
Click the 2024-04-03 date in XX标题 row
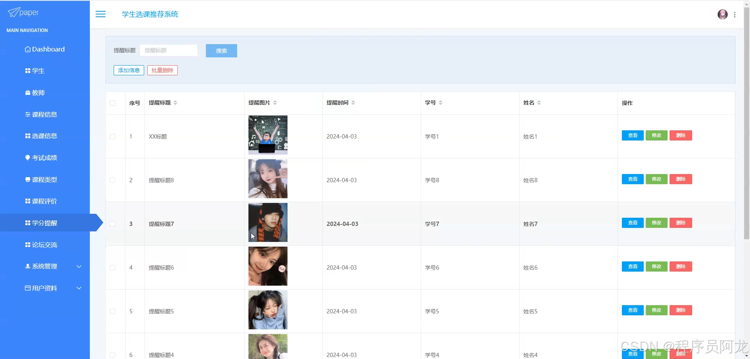[342, 137]
